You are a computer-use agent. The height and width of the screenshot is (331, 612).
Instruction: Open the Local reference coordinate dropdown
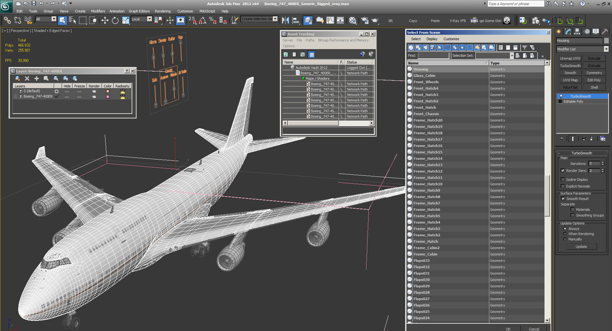coord(150,19)
